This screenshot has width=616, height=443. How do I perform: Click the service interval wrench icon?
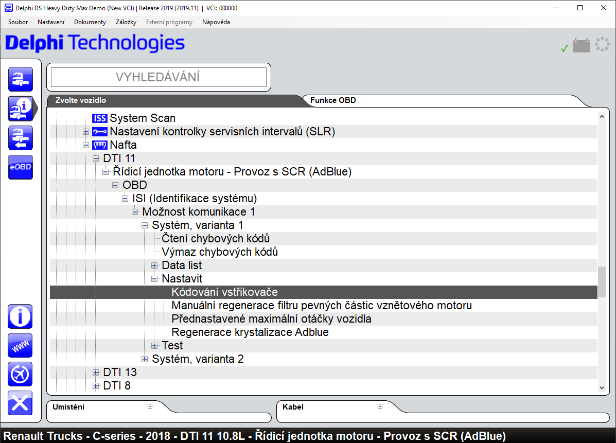click(x=100, y=132)
